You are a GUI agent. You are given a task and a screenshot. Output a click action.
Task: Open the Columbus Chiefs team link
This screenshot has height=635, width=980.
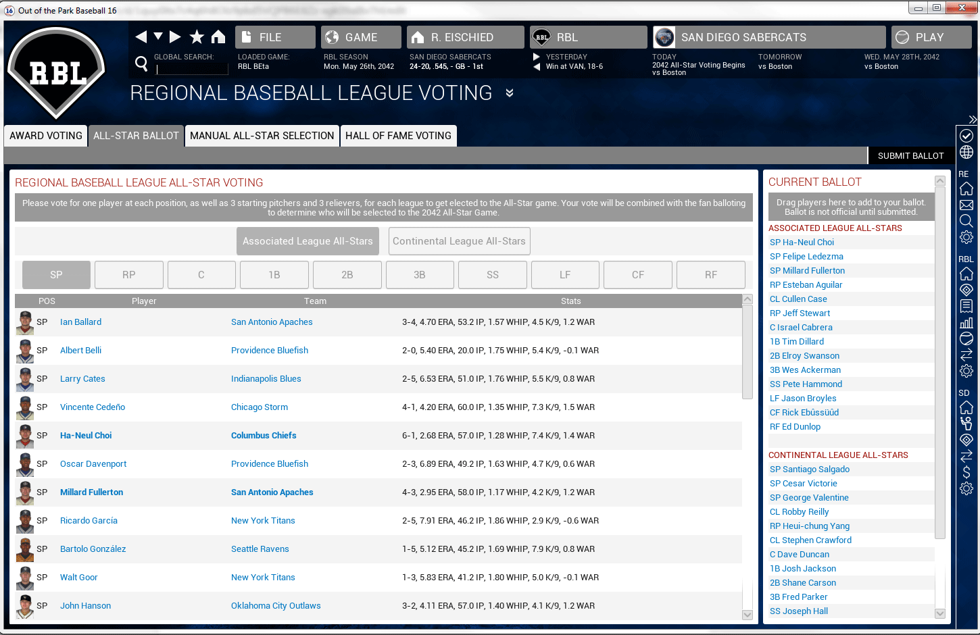click(x=264, y=436)
